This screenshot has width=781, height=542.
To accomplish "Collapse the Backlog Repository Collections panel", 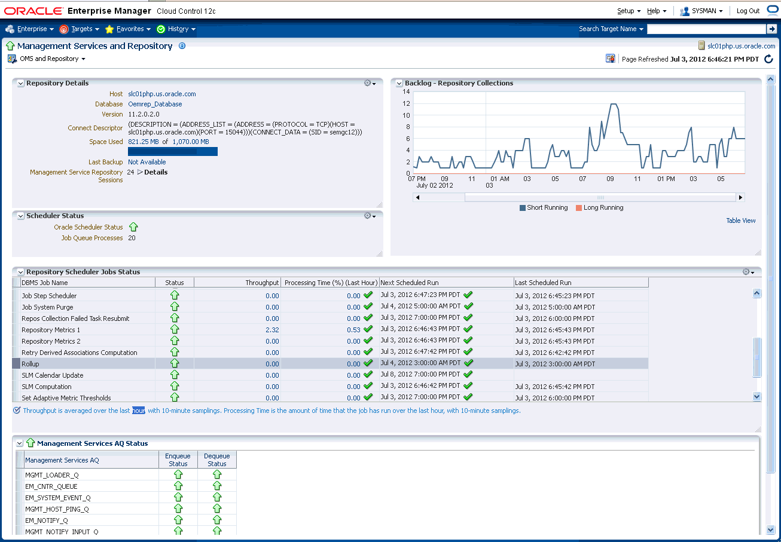I will coord(399,84).
